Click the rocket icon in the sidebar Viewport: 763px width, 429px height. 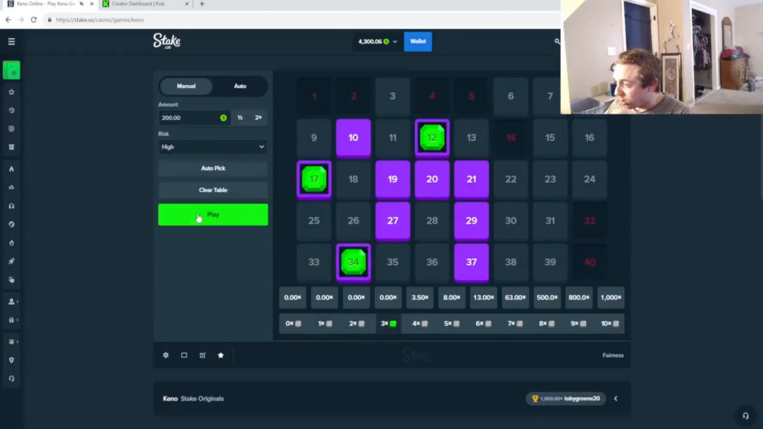coord(11,261)
